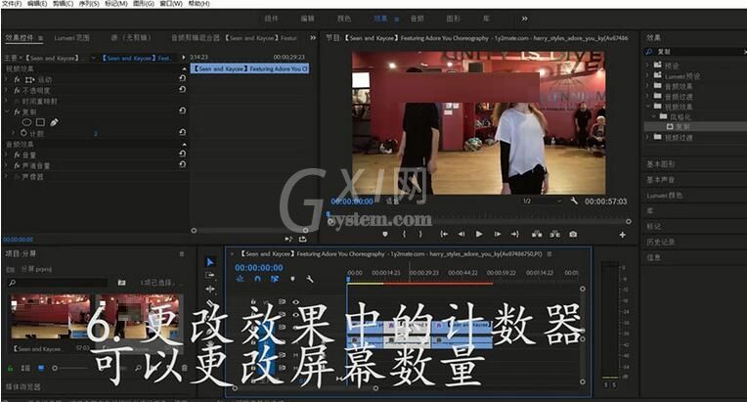Add a marker in Program monitor
Image resolution: width=747 pixels, height=402 pixels.
pyautogui.click(x=385, y=234)
